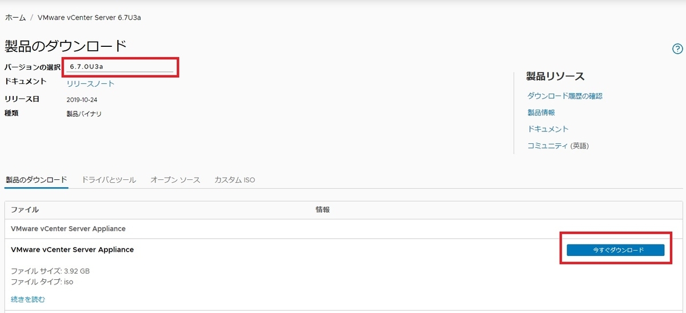Viewport: 686px width, 313px height.
Task: Switch to オープン ソース tab
Action: point(176,179)
